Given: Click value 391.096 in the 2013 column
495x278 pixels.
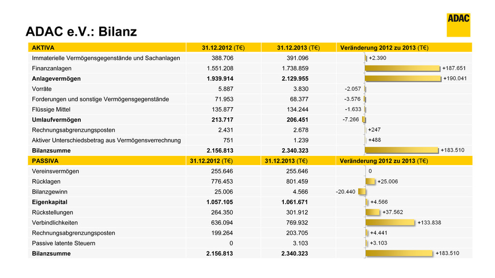Looking at the screenshot, I should point(298,58).
